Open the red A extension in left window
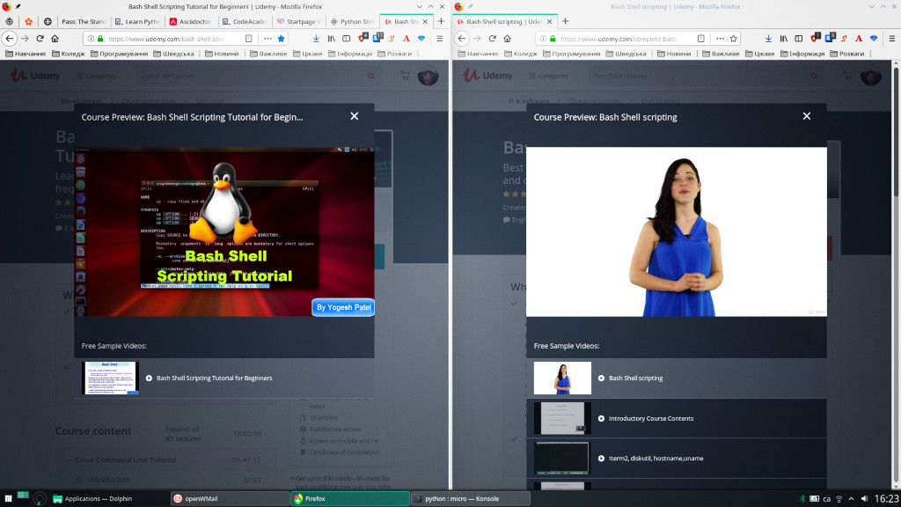This screenshot has width=901, height=507. point(407,39)
